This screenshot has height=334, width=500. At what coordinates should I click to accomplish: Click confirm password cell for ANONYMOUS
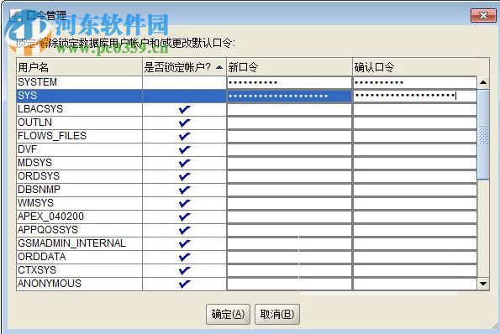(415, 284)
